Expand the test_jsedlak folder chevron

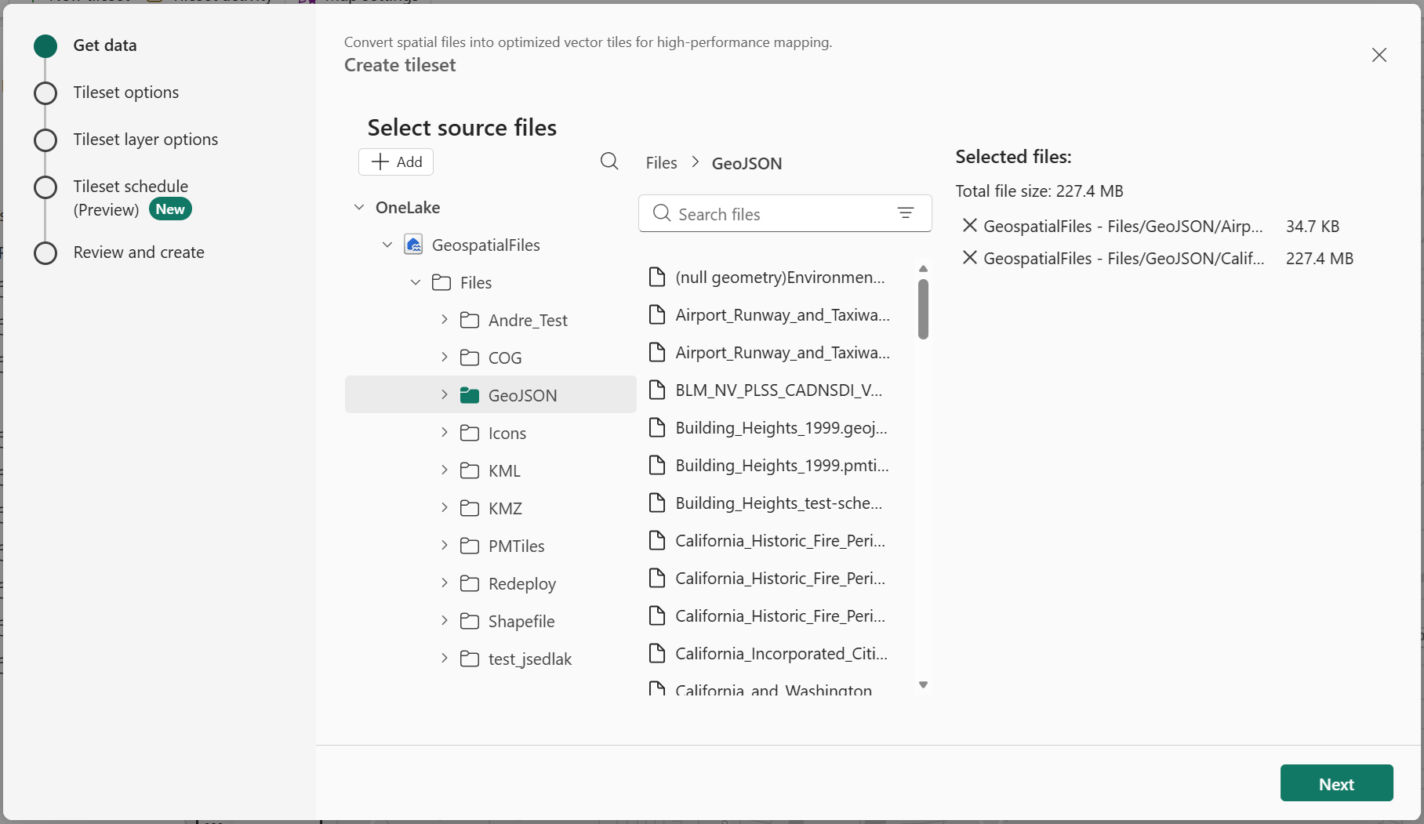(x=444, y=659)
